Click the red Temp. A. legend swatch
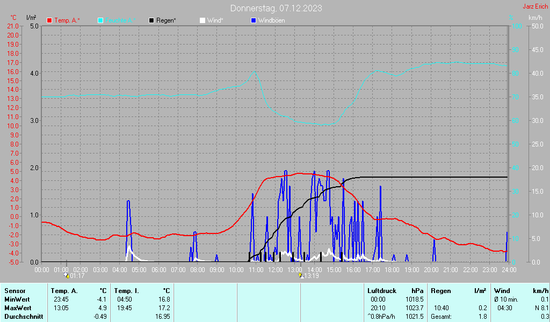 click(x=49, y=21)
